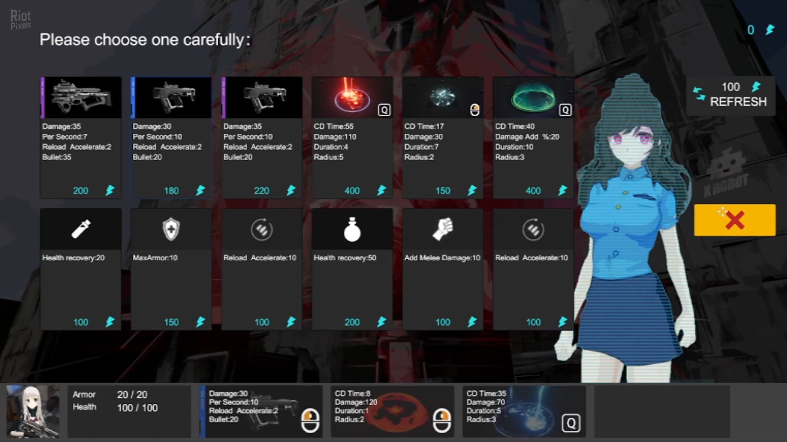Select the 220-cost submachine gun card
Screen dimensions: 787x442
pyautogui.click(x=262, y=97)
